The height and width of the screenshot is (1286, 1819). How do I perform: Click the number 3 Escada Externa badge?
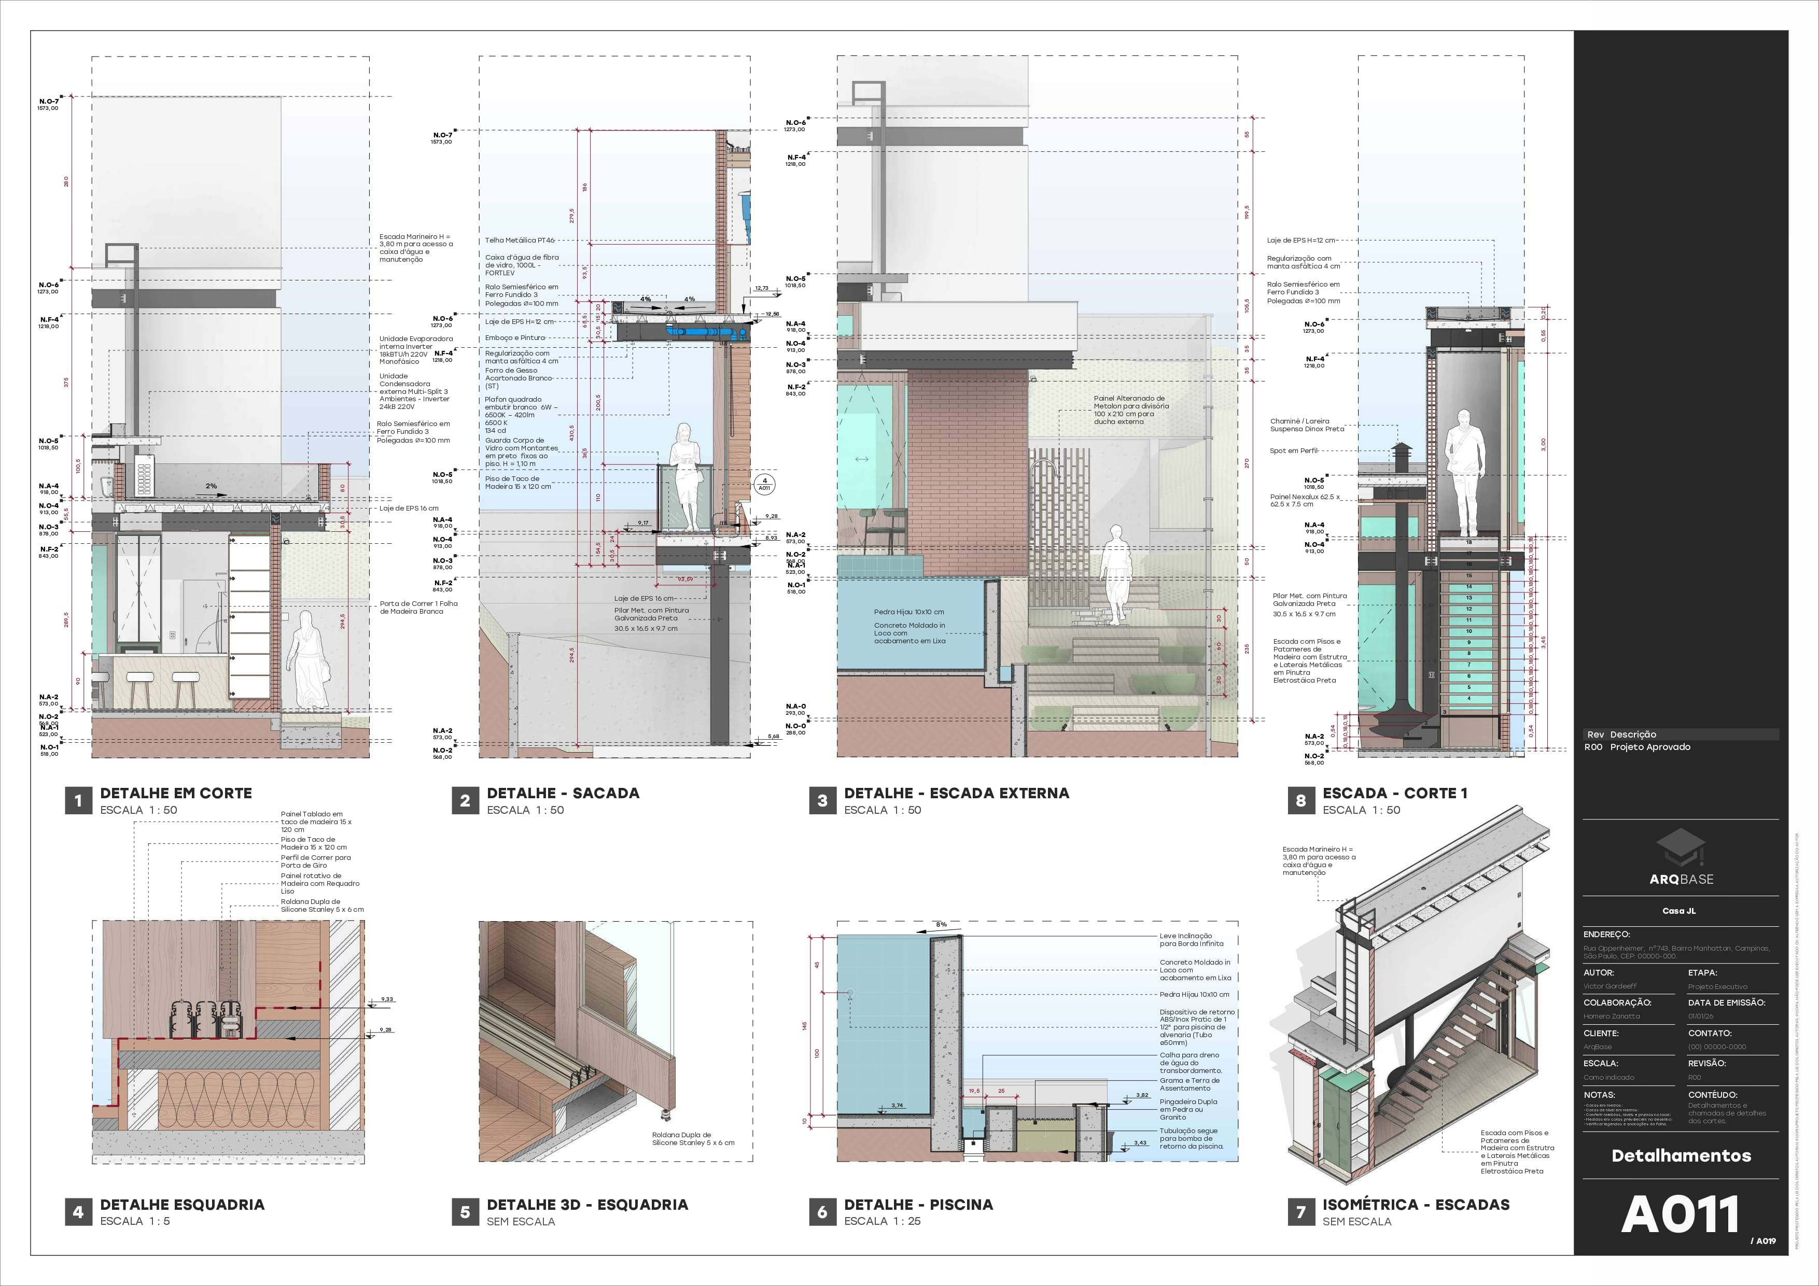[822, 801]
